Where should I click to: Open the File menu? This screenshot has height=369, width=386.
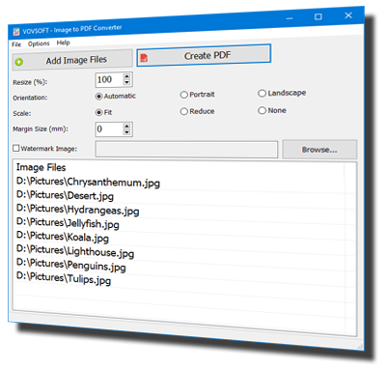[x=16, y=44]
